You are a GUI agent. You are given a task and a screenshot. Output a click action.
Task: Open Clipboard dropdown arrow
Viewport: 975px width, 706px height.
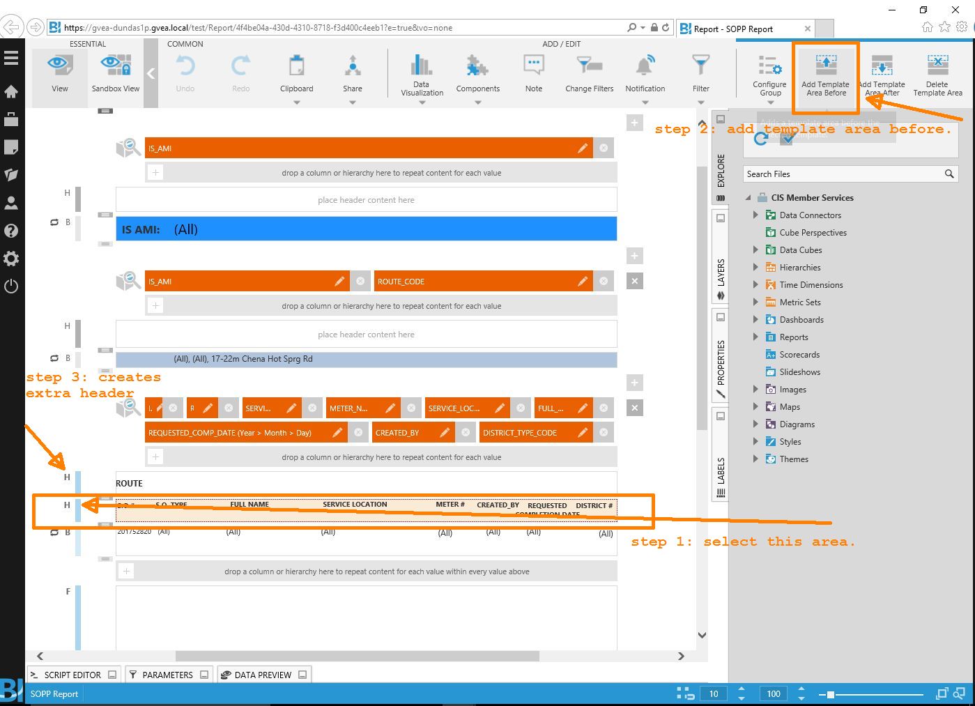point(297,102)
